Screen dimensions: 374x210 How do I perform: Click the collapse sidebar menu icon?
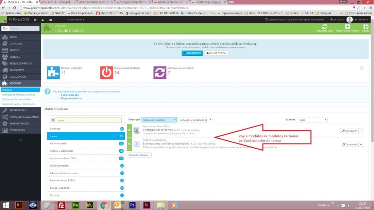20,140
